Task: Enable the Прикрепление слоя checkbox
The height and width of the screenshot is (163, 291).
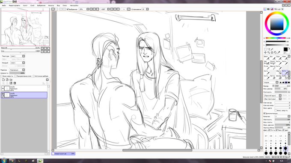Action: (x=15, y=76)
